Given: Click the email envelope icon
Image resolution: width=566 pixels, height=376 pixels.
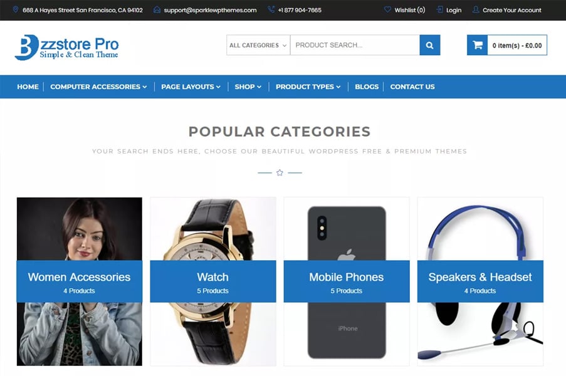Looking at the screenshot, I should 157,10.
